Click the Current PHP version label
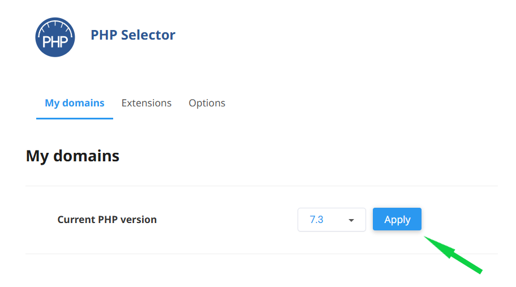516x287 pixels. point(107,220)
